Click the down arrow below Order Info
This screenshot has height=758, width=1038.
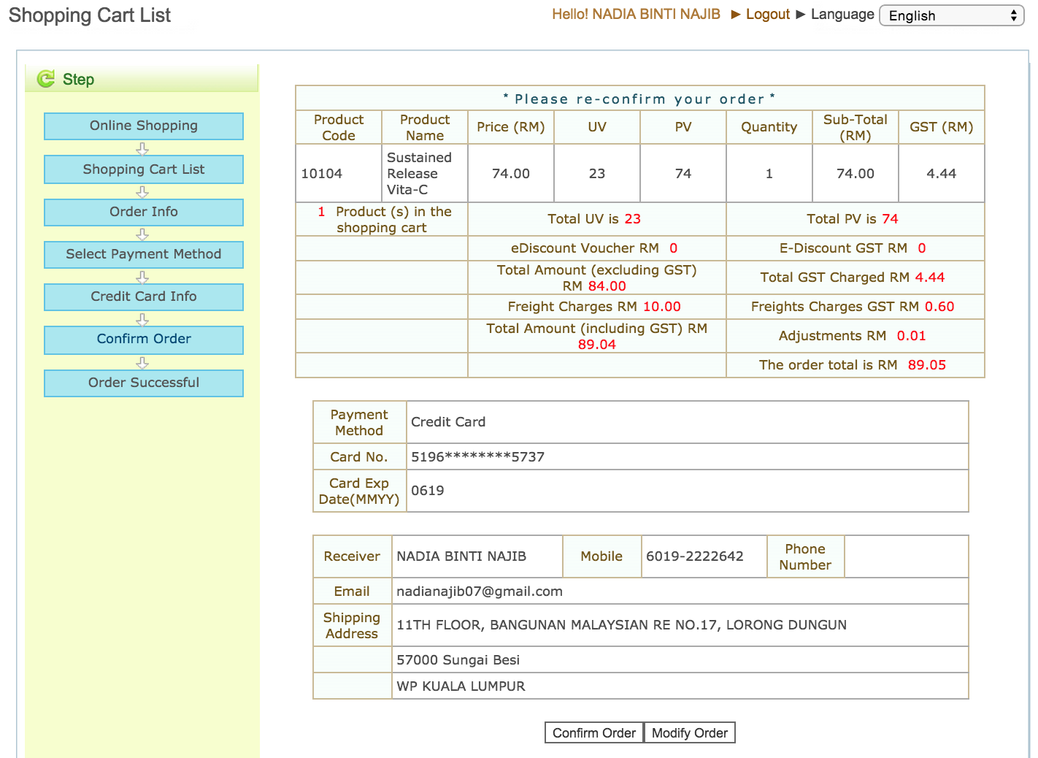click(x=142, y=234)
